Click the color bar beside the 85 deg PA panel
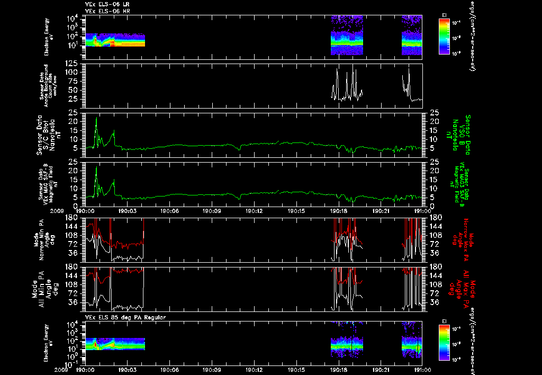Screen dimensions: 542x375 point(444,343)
